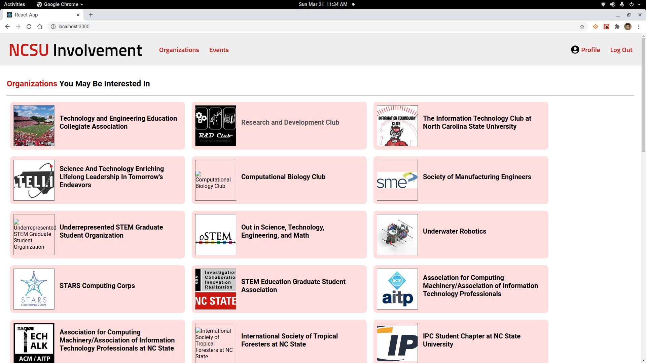Expand the Google Chrome app menu

[60, 4]
